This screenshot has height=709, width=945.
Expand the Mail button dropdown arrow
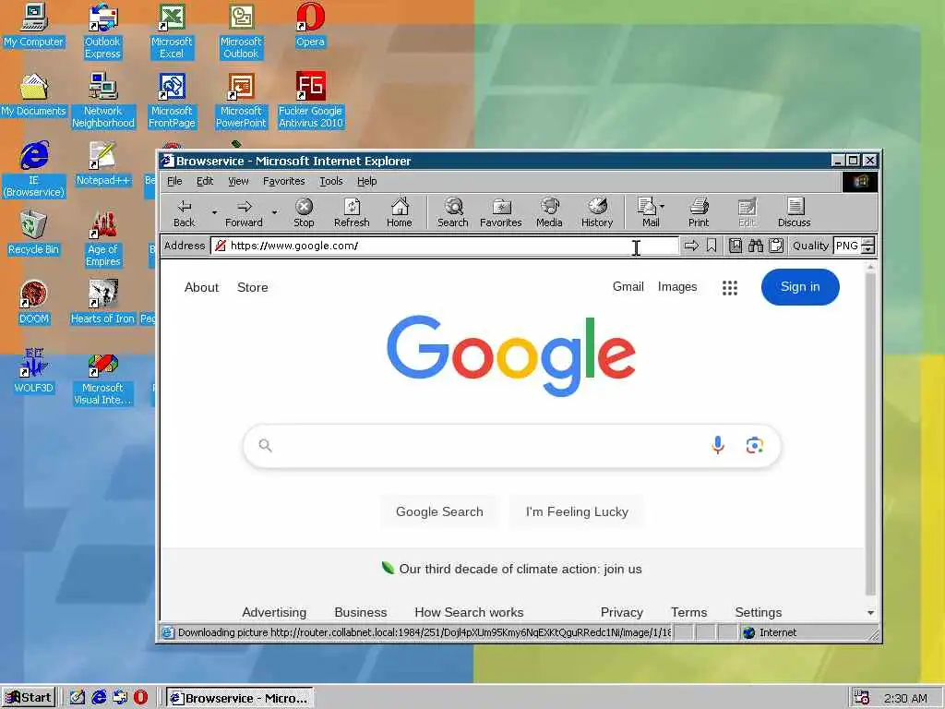coord(662,206)
